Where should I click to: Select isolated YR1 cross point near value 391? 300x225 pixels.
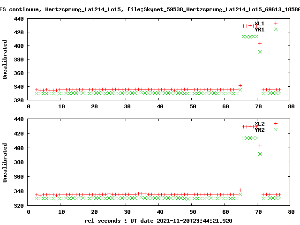point(260,52)
